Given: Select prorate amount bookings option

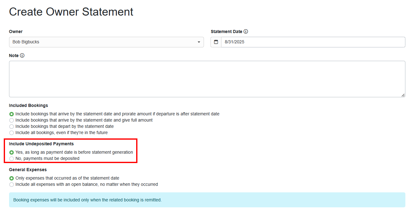Looking at the screenshot, I should coord(12,114).
